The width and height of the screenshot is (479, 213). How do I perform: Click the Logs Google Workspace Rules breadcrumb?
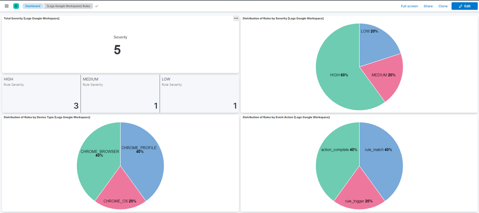[69, 6]
